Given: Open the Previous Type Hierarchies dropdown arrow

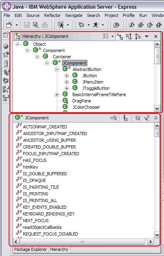Looking at the screenshot, I should [x=112, y=36].
